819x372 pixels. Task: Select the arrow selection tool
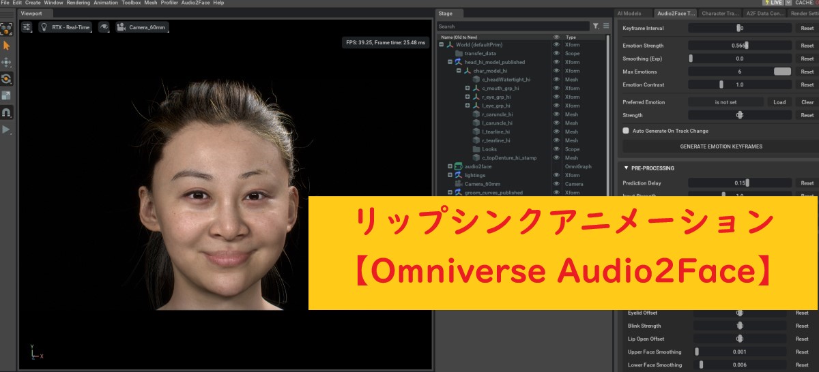(x=6, y=46)
